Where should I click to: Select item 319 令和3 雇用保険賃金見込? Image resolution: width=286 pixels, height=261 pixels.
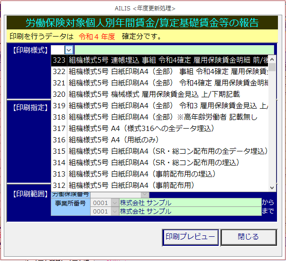pos(161,106)
